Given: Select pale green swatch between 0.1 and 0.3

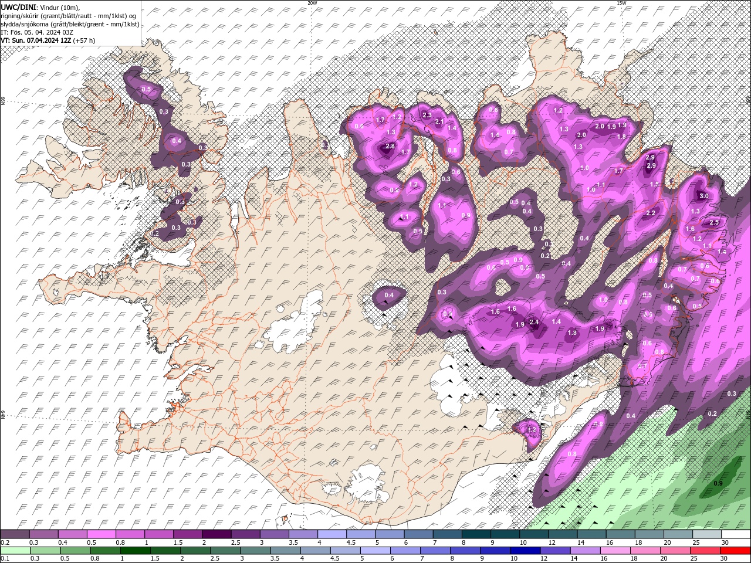Looking at the screenshot, I should [15, 551].
